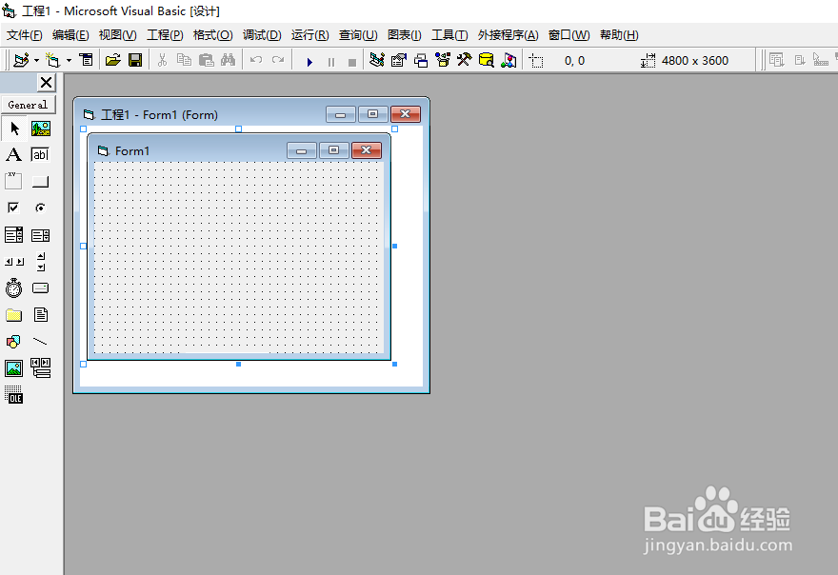
Task: Click the Cut scissors icon
Action: 162,60
